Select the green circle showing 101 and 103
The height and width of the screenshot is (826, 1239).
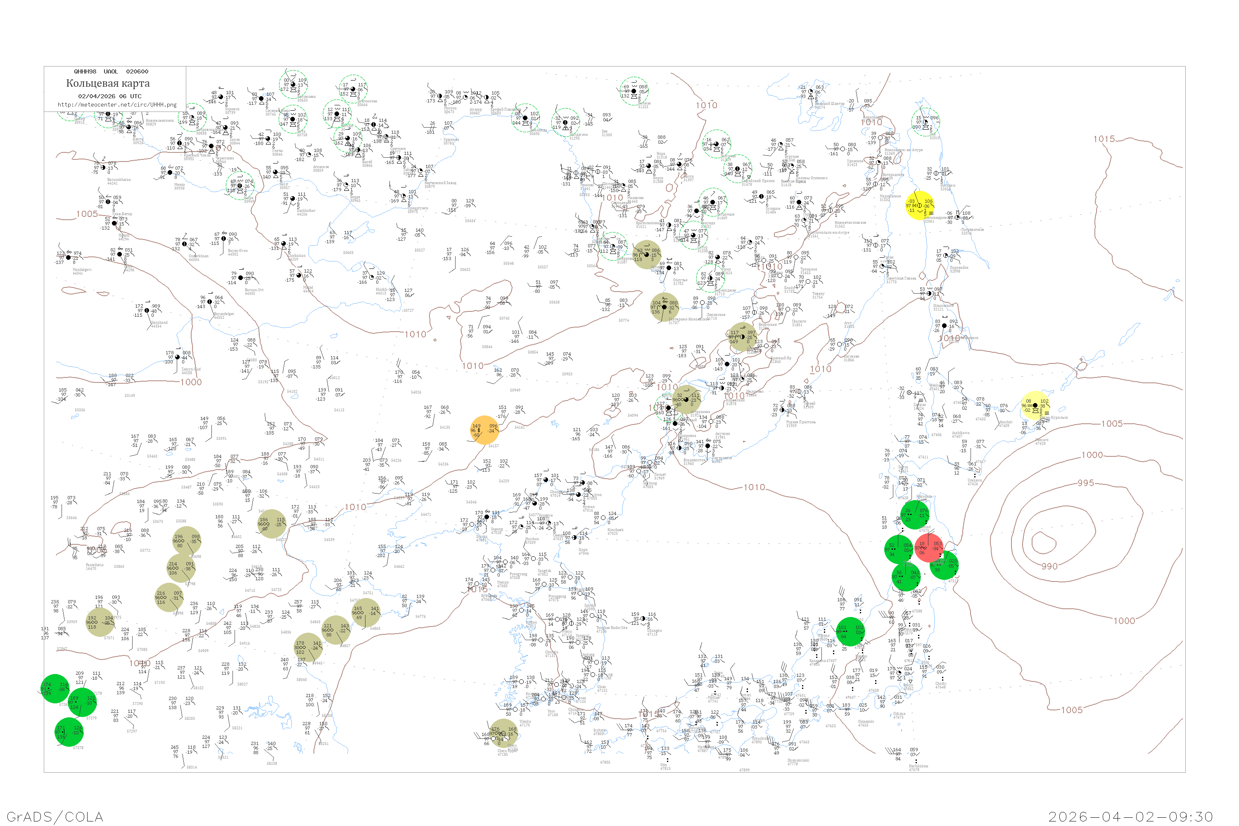(850, 631)
